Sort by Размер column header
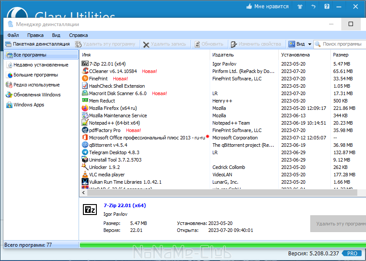366x261 pixels. pyautogui.click(x=348, y=55)
